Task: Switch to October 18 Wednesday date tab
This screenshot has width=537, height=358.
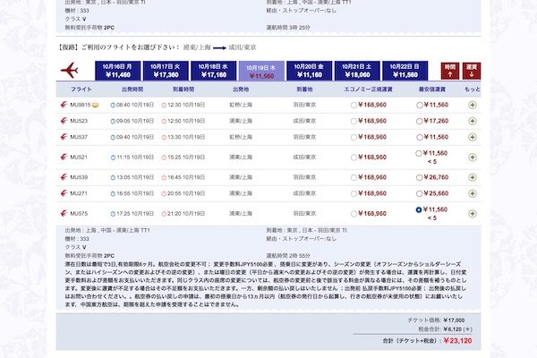Action: point(213,71)
